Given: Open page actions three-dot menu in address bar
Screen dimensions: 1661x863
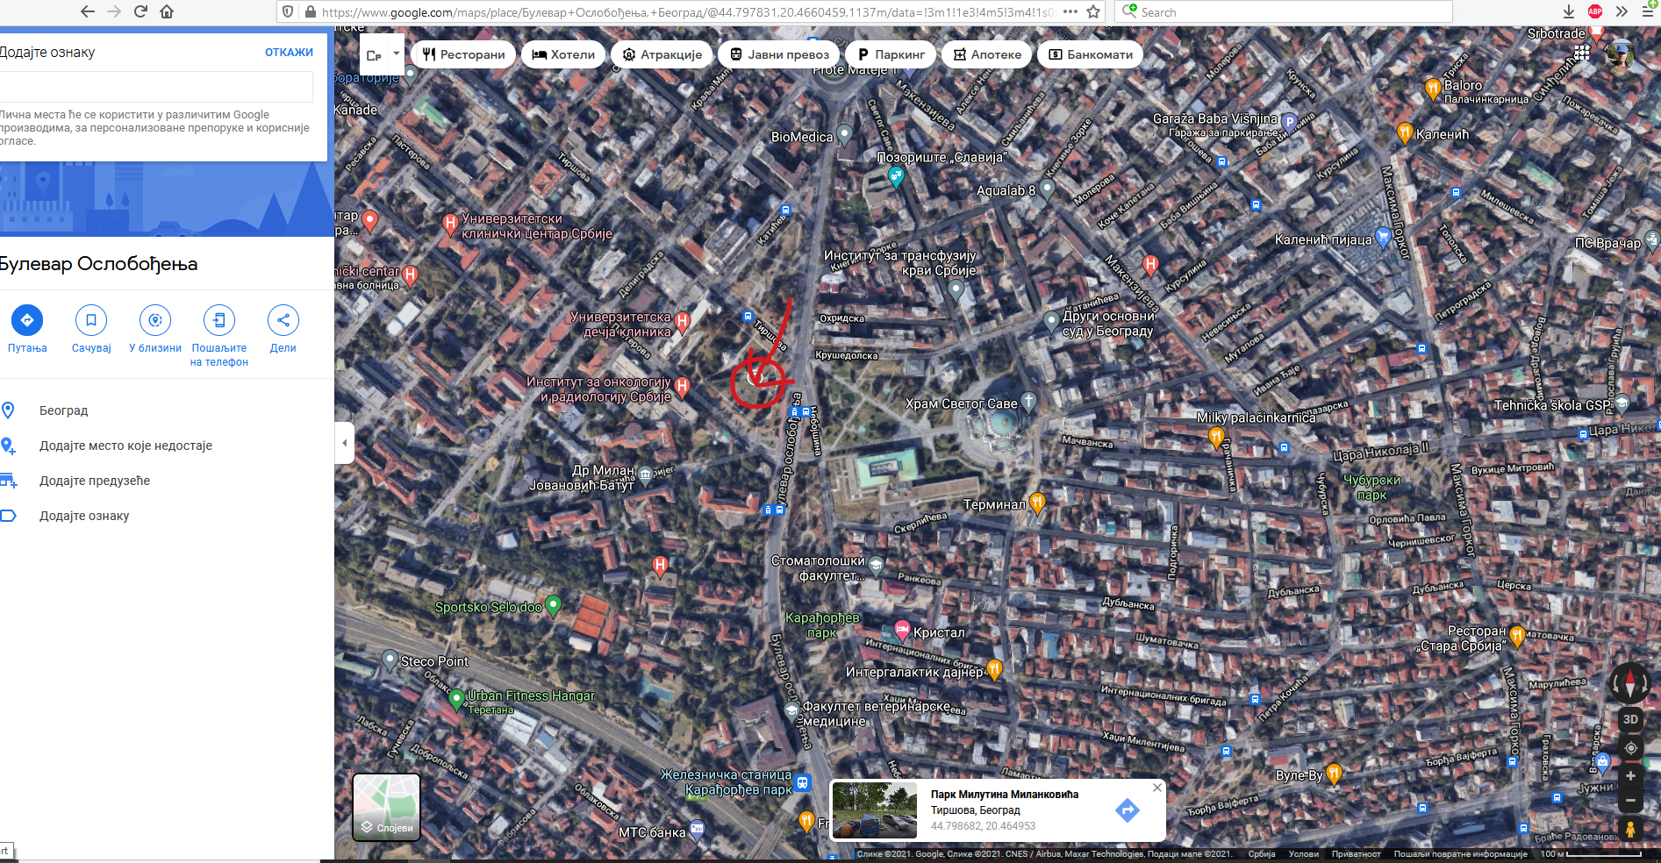Looking at the screenshot, I should pyautogui.click(x=1070, y=11).
